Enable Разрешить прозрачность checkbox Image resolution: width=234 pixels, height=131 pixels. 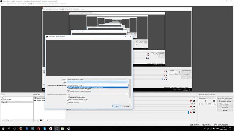tap(68, 97)
